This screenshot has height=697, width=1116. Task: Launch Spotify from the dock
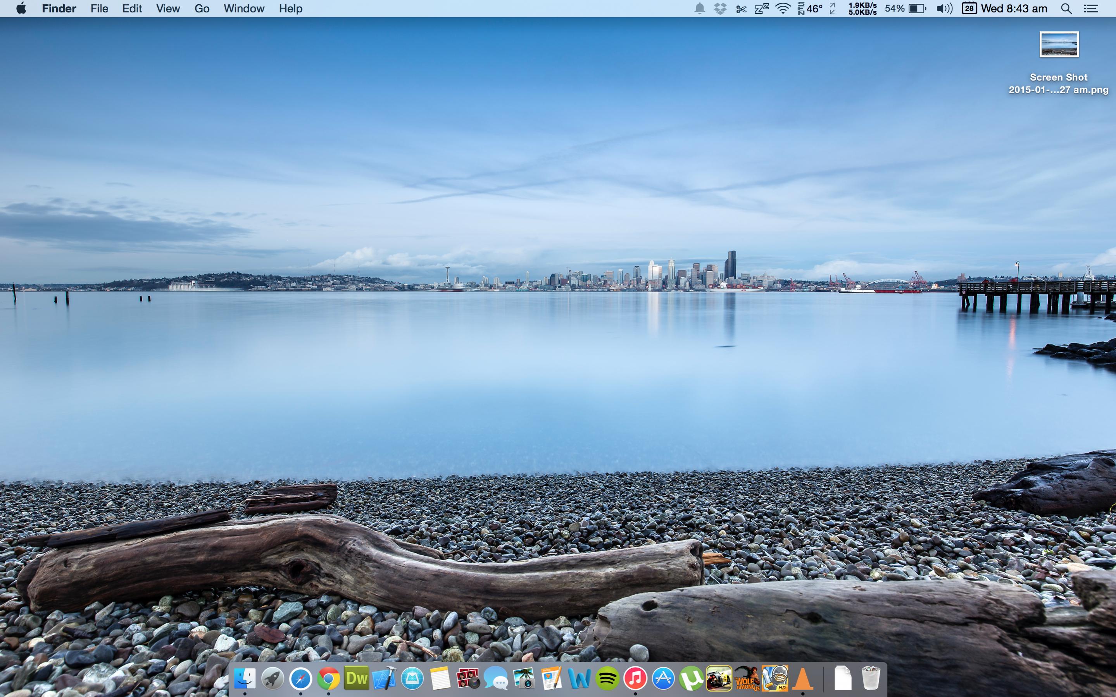[607, 678]
